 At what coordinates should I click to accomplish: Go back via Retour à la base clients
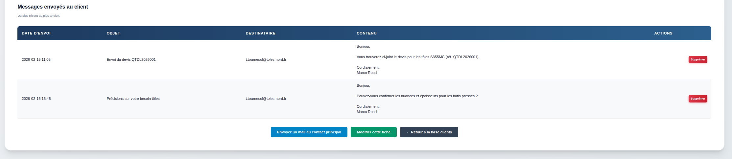(x=429, y=132)
